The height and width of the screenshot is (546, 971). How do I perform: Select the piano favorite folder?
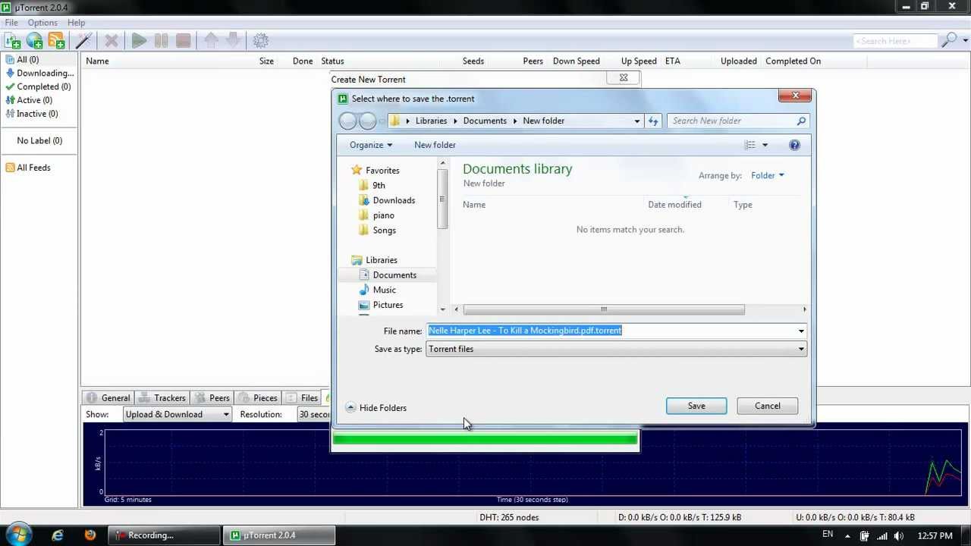(x=383, y=215)
